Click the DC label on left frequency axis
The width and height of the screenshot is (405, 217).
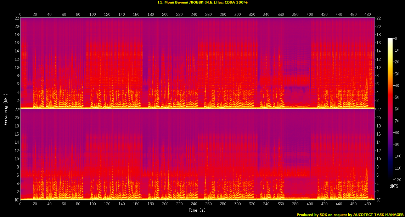[x=16, y=200]
